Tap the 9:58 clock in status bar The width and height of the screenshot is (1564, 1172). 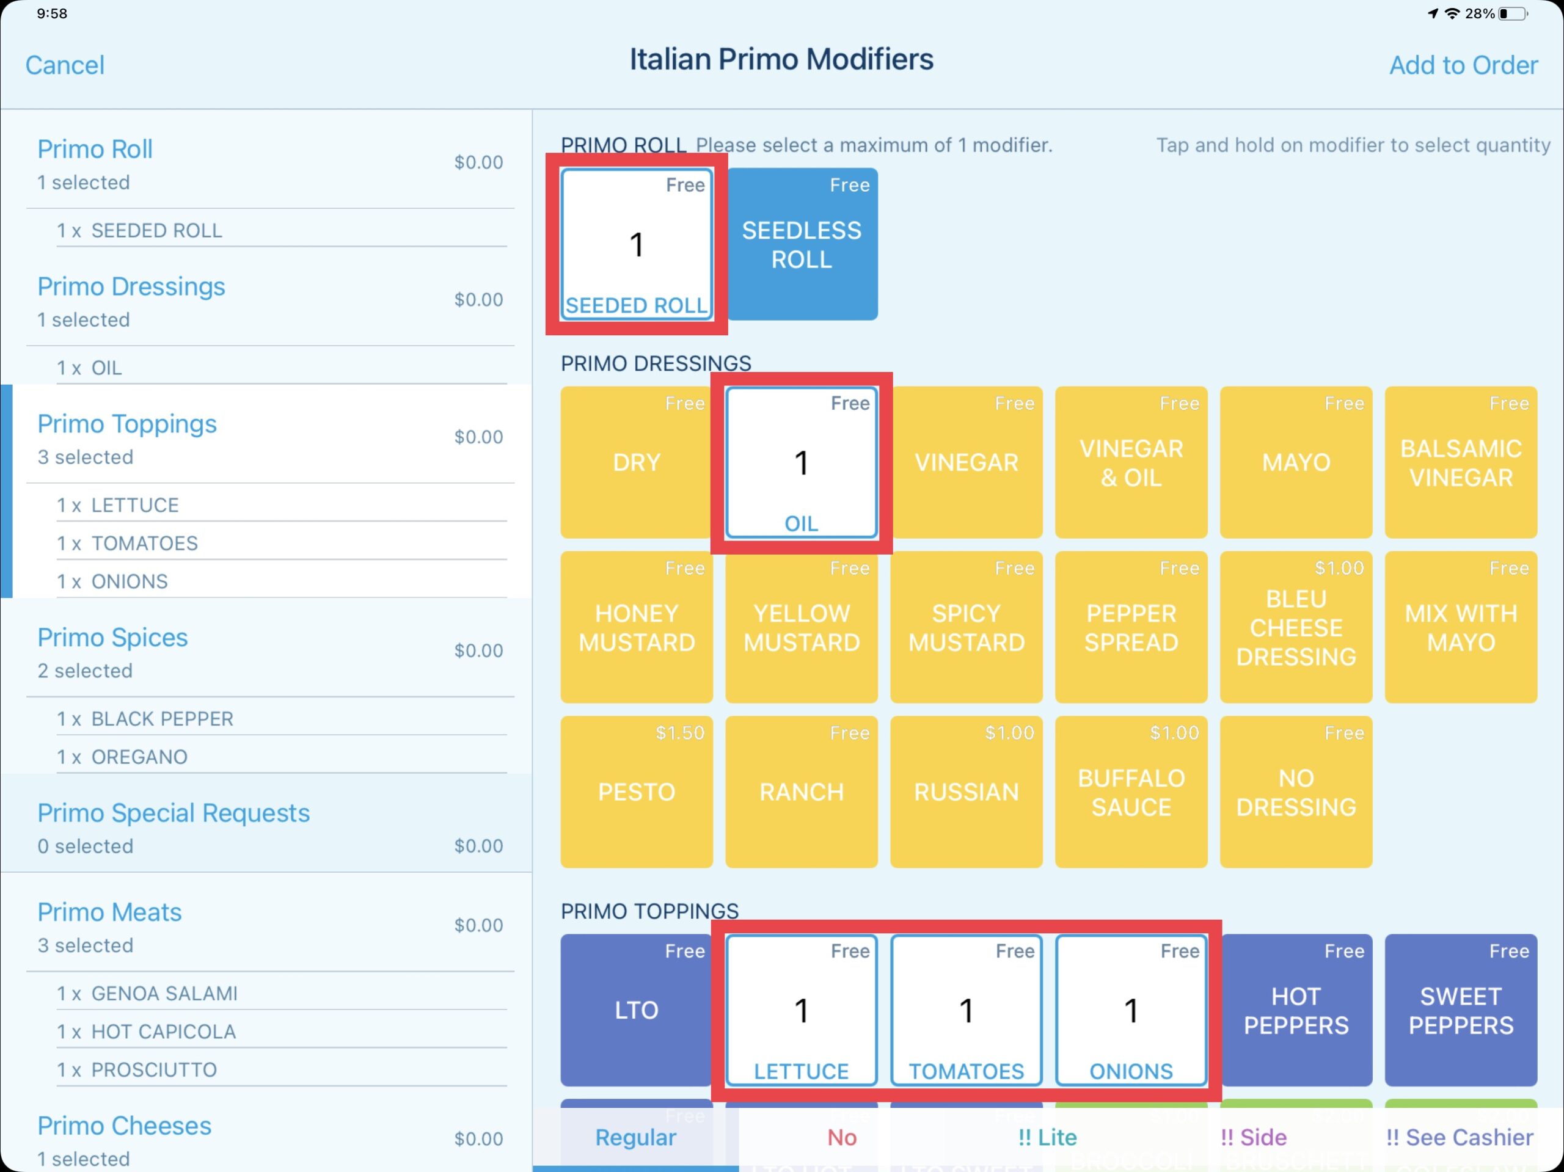pyautogui.click(x=51, y=13)
